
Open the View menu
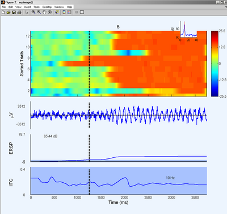[18, 7]
